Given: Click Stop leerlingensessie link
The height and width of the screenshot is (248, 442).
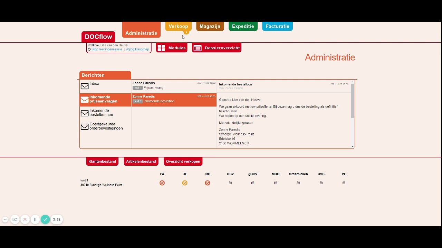Looking at the screenshot, I should pyautogui.click(x=107, y=49).
